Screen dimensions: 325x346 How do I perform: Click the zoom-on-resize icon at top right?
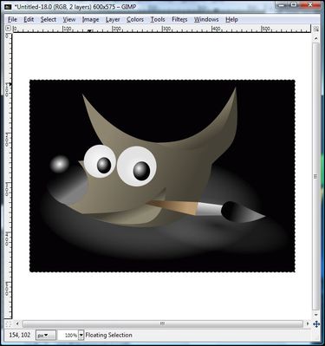click(x=316, y=29)
